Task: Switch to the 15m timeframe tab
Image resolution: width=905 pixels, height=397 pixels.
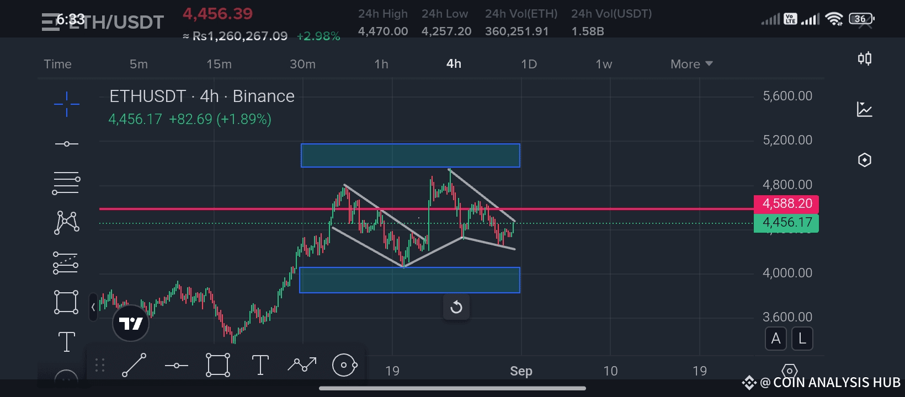Action: (x=219, y=64)
